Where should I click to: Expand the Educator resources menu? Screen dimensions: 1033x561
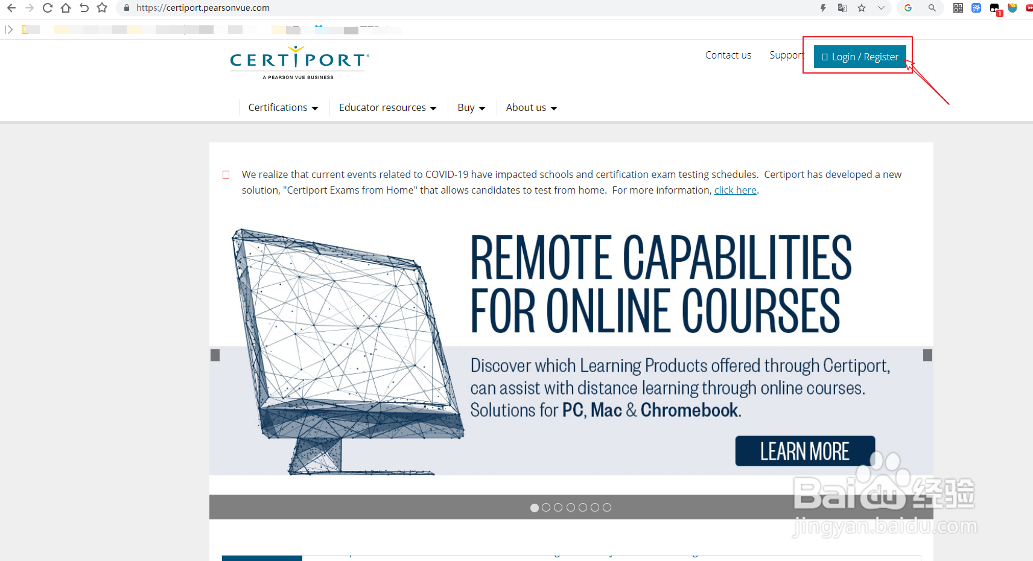(387, 107)
